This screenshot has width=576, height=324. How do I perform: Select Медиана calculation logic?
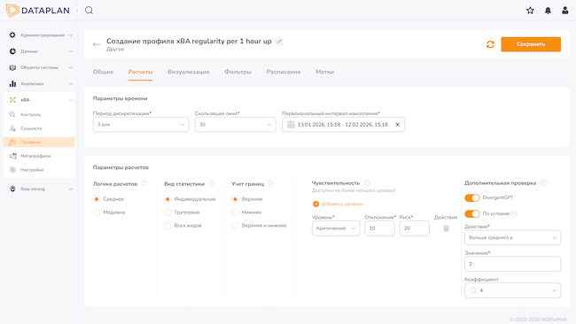click(x=97, y=212)
